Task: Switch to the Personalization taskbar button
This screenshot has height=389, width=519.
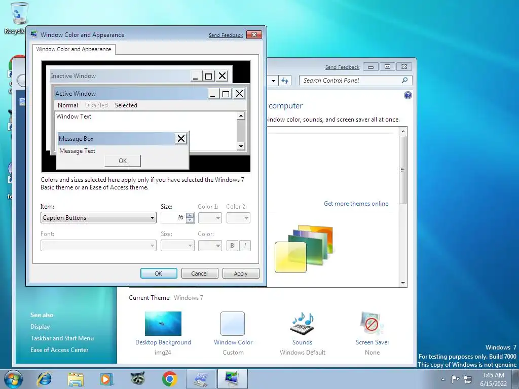Action: tap(232, 379)
